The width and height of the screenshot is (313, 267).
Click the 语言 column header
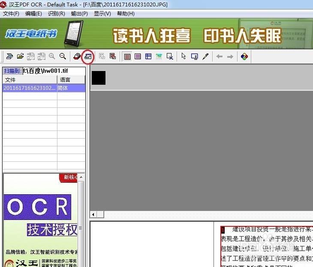(x=71, y=80)
